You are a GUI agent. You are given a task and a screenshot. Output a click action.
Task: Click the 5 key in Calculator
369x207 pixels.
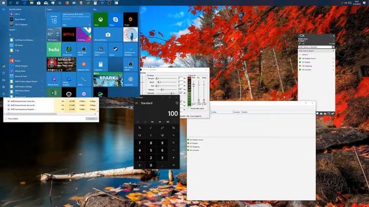point(151,150)
